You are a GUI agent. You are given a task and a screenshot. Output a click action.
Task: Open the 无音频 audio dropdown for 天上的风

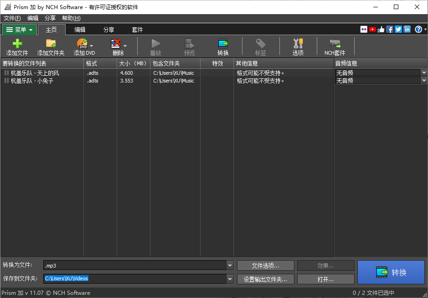(424, 72)
